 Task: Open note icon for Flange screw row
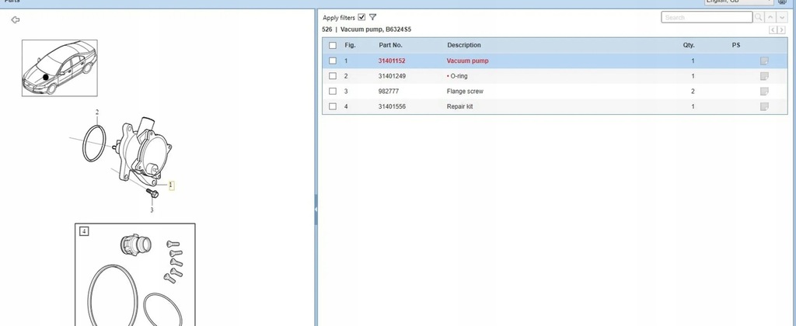tap(764, 92)
